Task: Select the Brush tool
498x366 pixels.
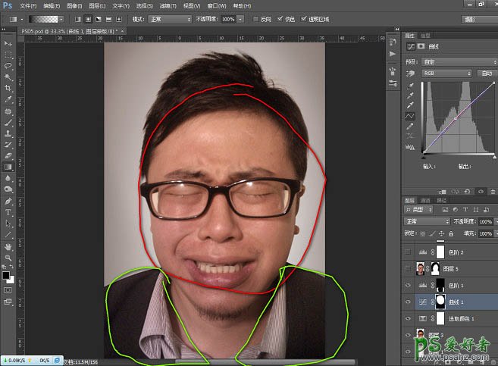Action: pyautogui.click(x=8, y=121)
